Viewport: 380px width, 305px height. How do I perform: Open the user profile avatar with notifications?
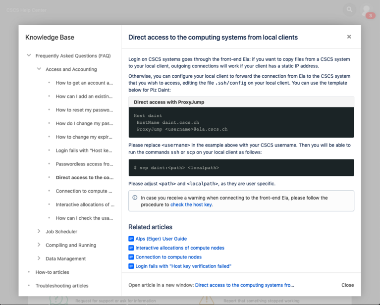367,10
